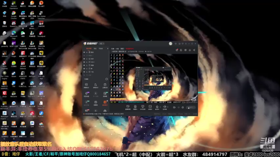Toggle visibility of the 文本 1 source

pyautogui.click(x=84, y=62)
